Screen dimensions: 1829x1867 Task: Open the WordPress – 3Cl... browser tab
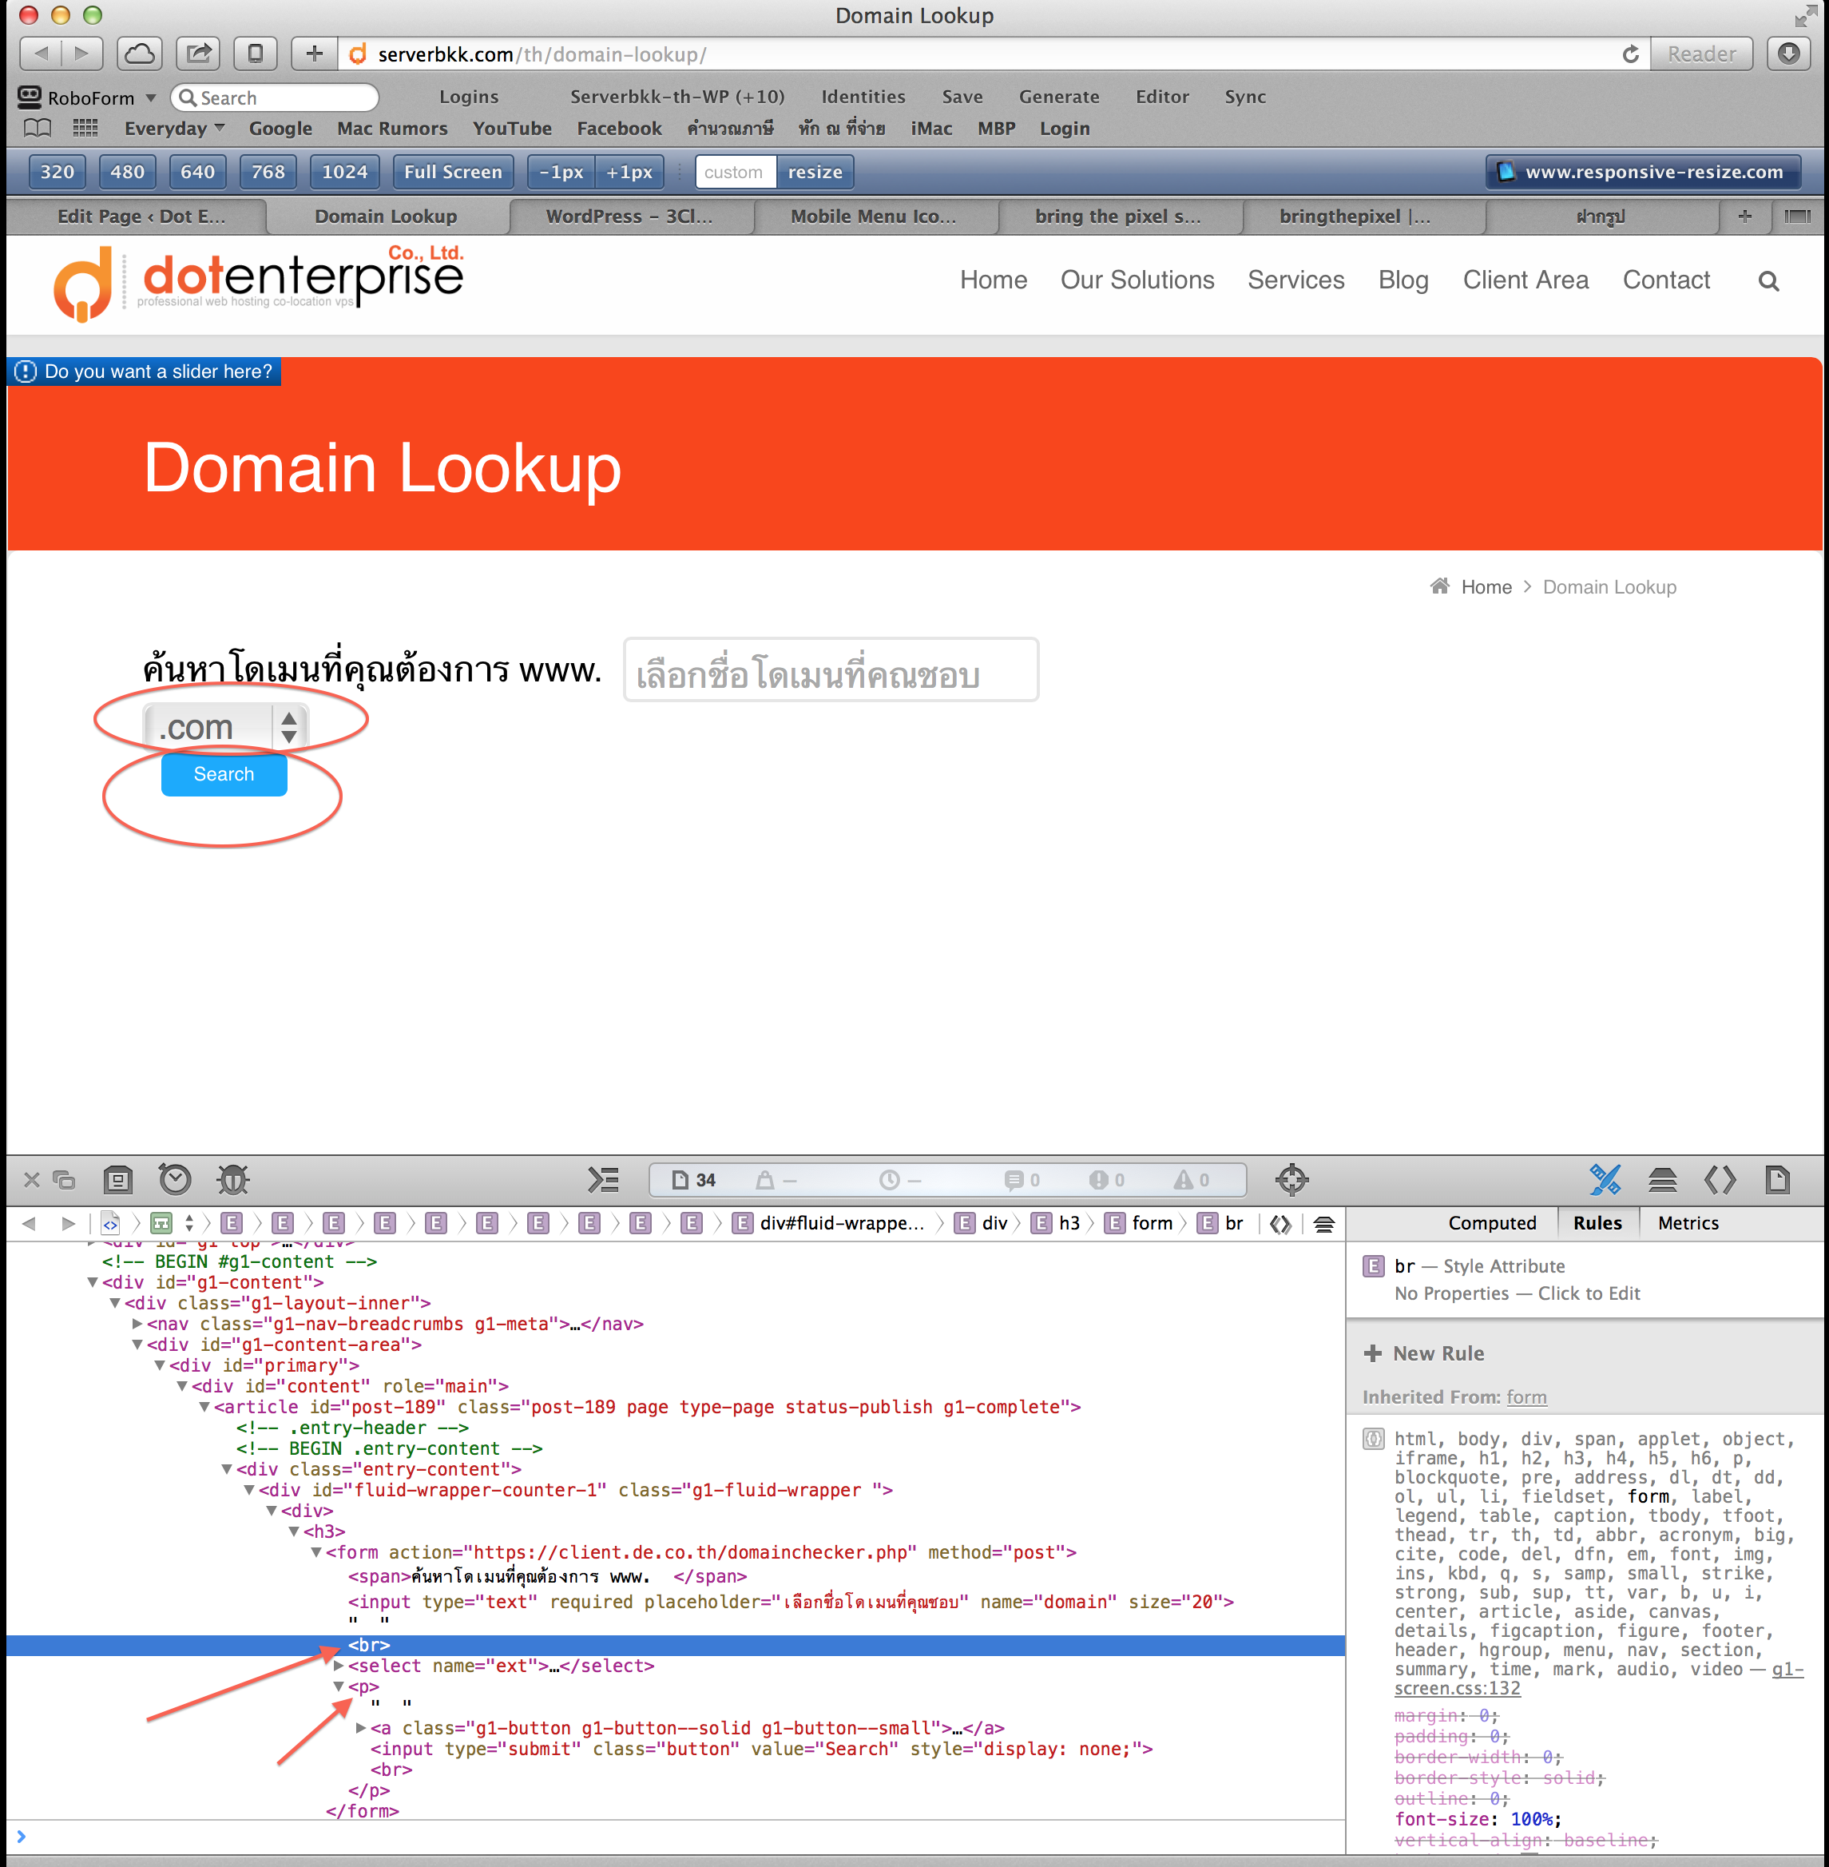629,216
